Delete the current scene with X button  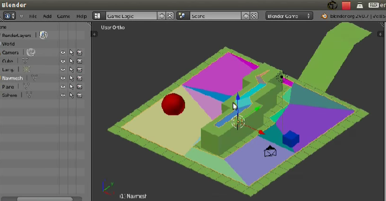pyautogui.click(x=254, y=16)
